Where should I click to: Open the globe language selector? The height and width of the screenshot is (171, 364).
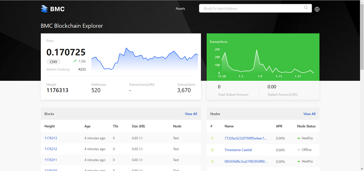pyautogui.click(x=317, y=9)
